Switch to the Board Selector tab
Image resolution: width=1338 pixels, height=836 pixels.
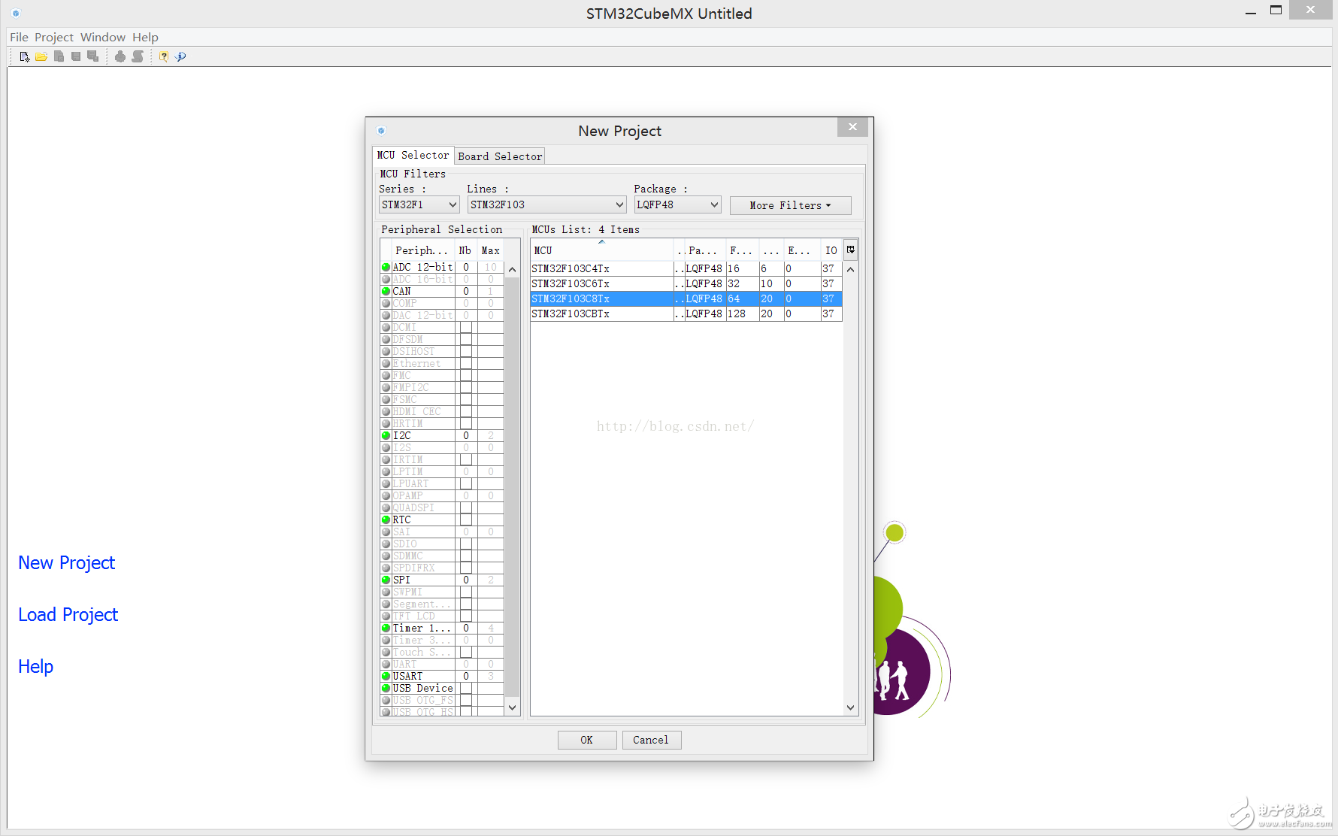(x=499, y=156)
